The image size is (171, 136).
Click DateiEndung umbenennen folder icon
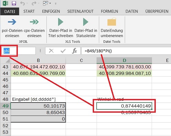(x=112, y=22)
